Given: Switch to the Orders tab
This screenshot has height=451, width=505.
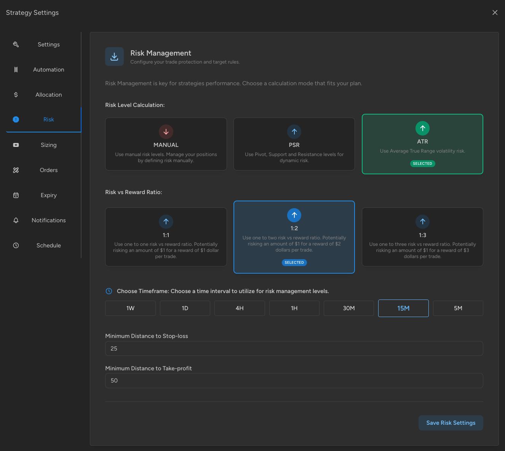Looking at the screenshot, I should [x=43, y=170].
